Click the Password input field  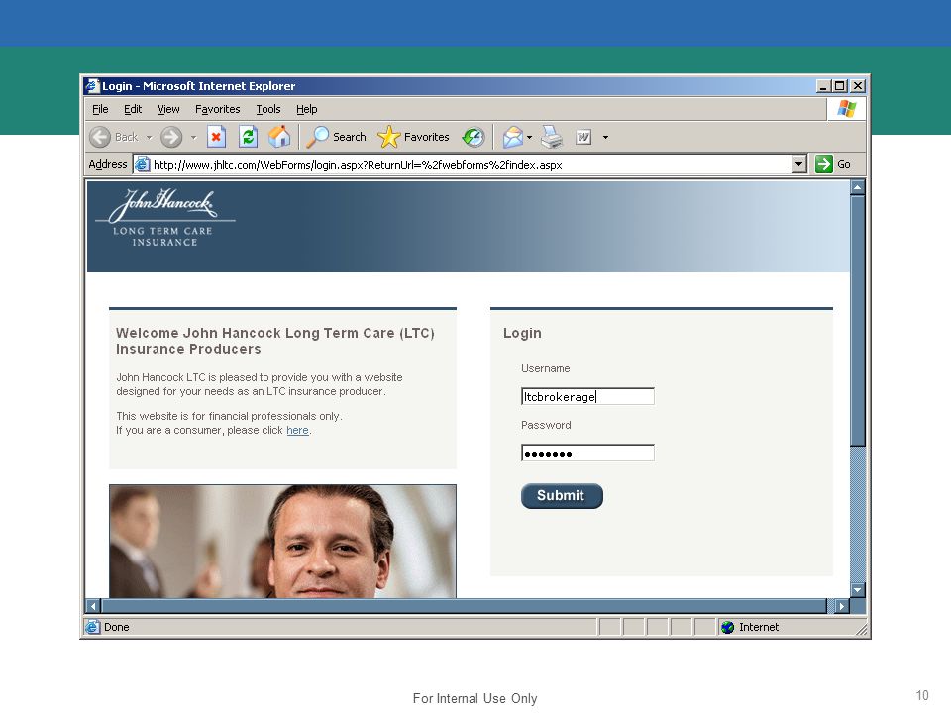587,453
